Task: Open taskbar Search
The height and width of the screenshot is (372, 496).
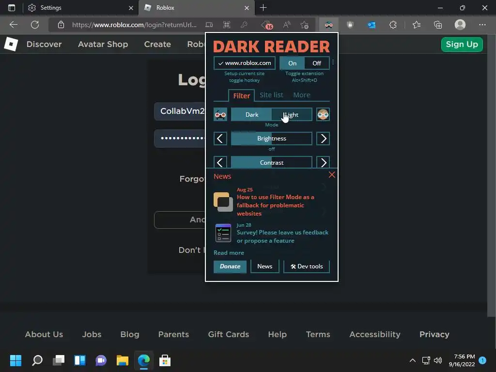Action: click(37, 360)
